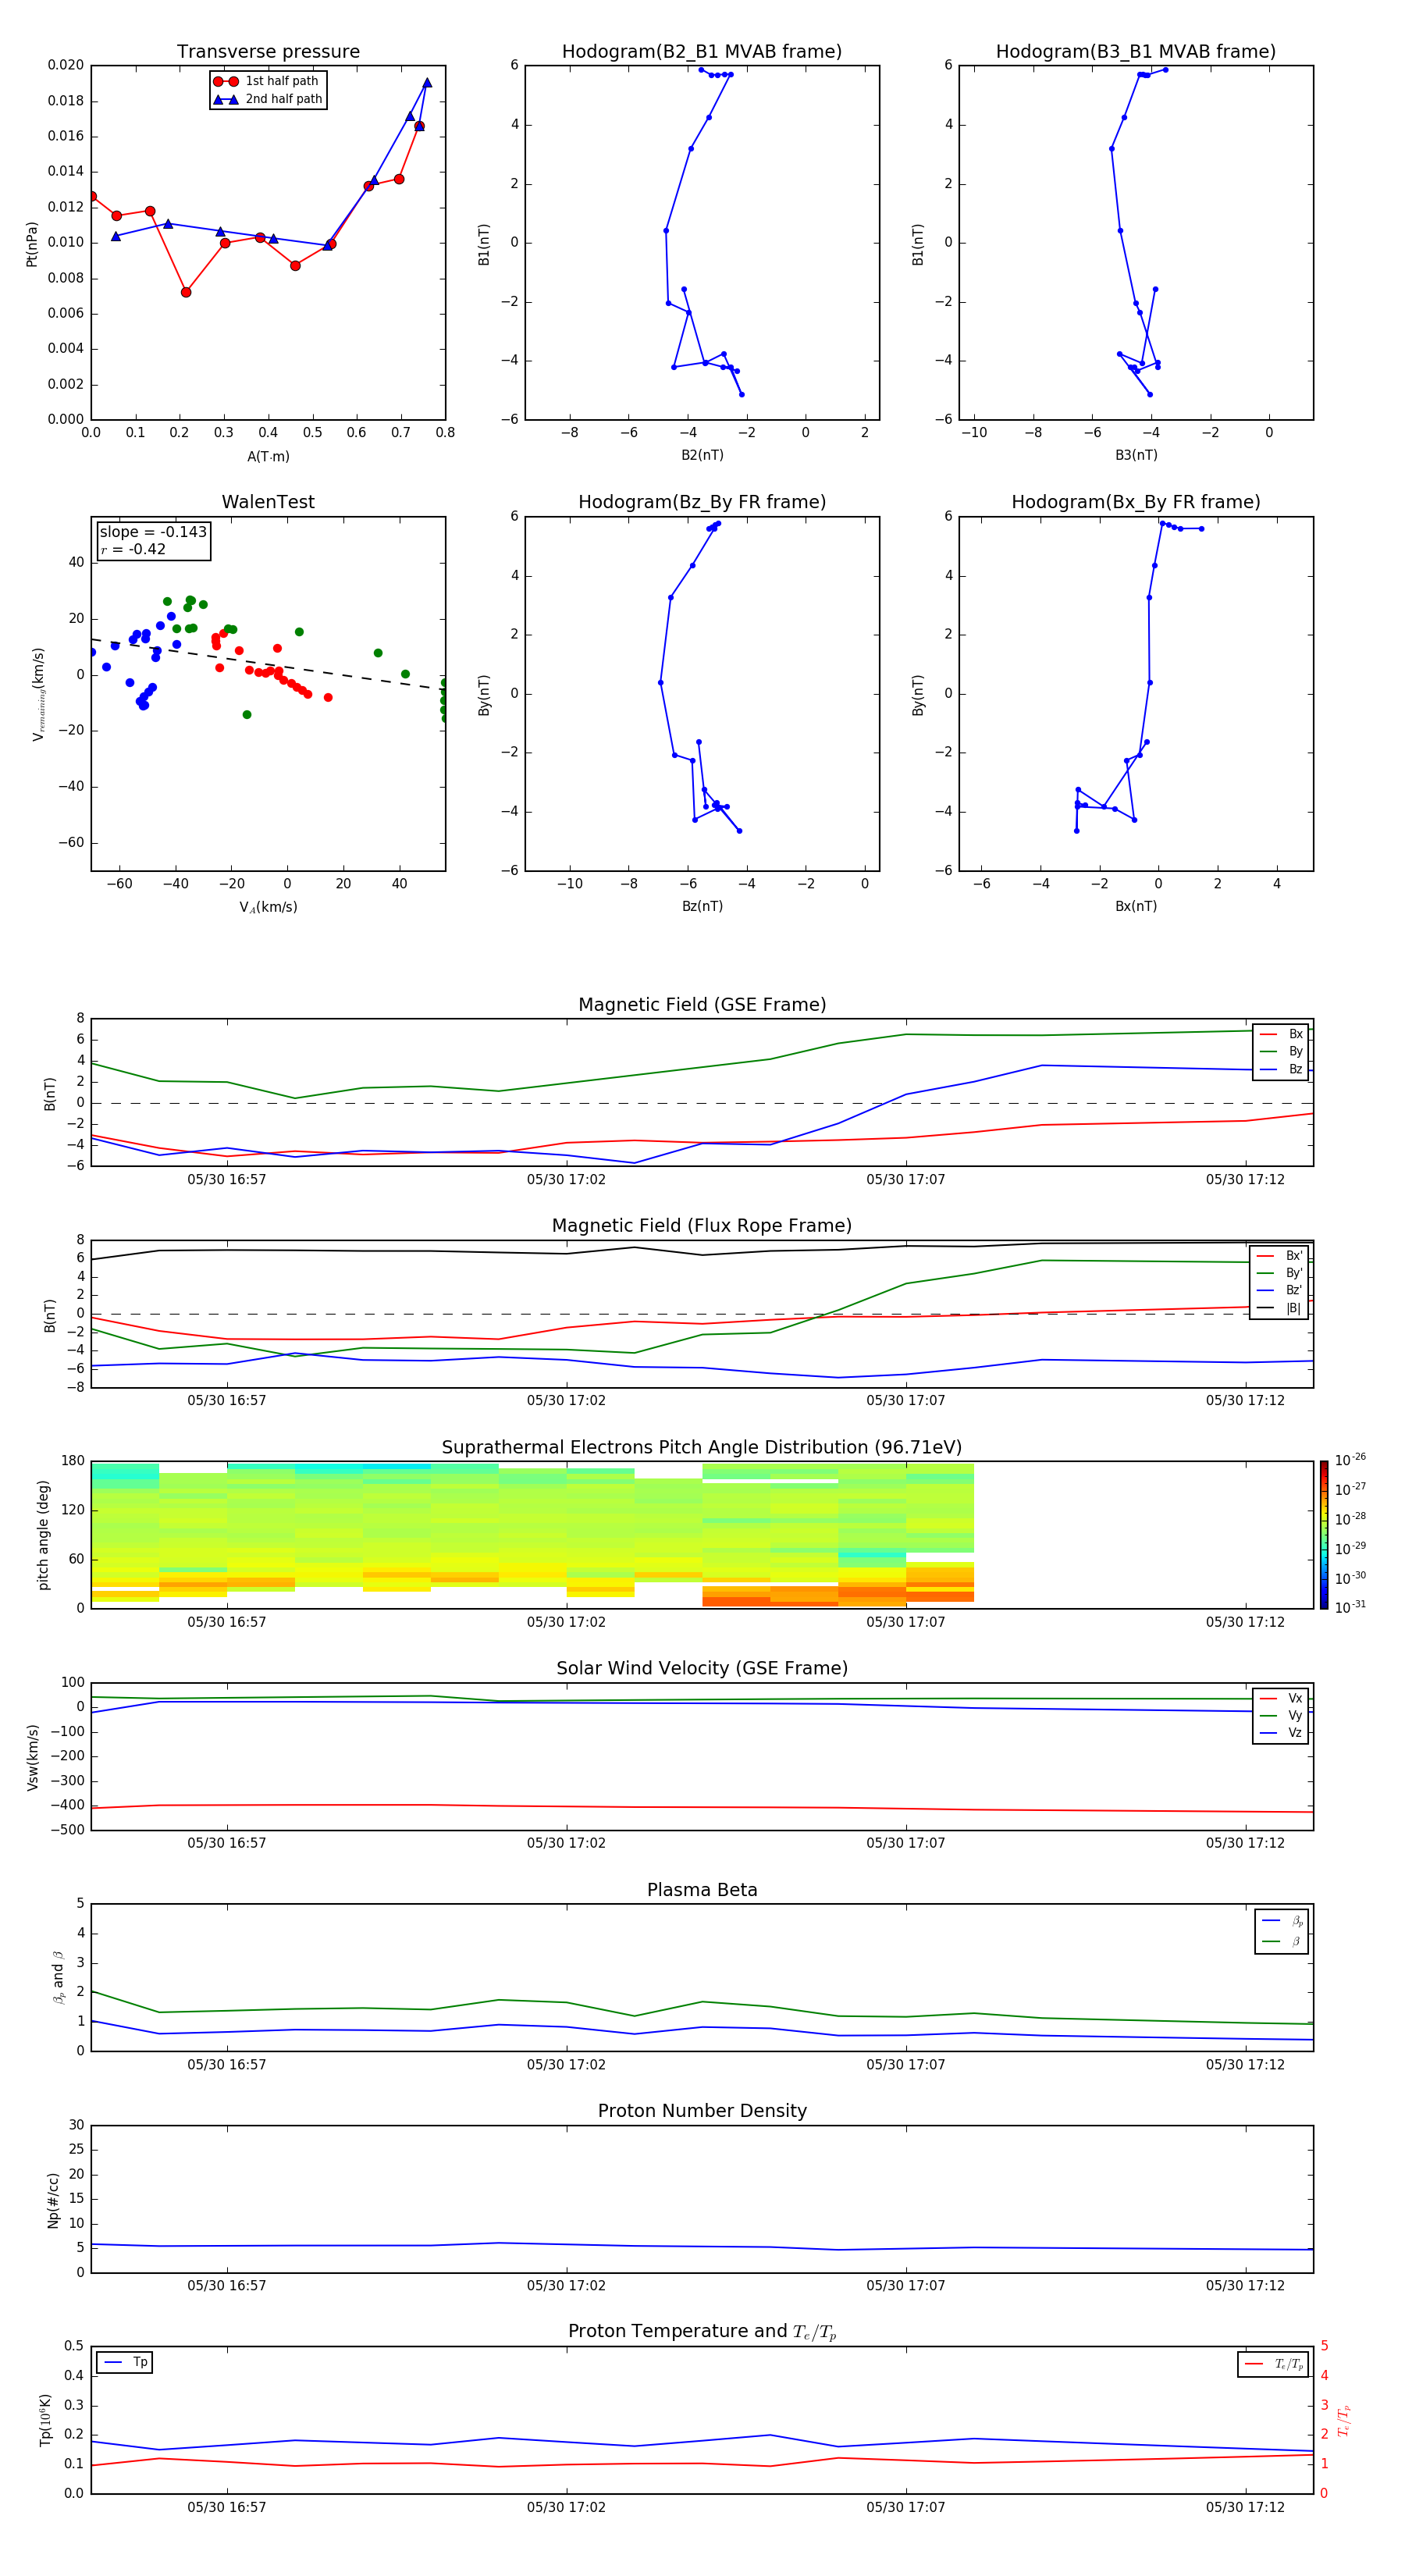Click the 'r = -0.42' annotation

[x=133, y=549]
